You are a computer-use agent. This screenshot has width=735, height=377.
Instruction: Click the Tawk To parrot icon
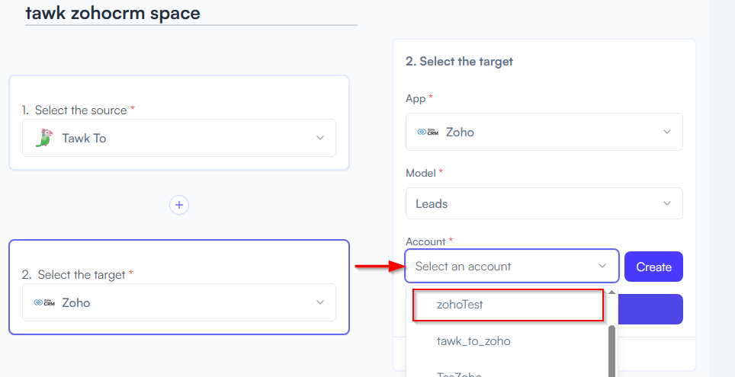tap(43, 138)
